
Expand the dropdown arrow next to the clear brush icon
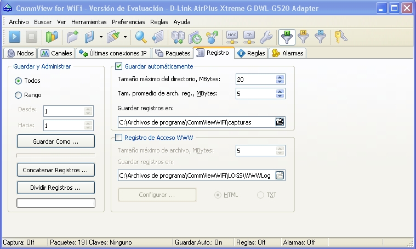tap(126, 37)
